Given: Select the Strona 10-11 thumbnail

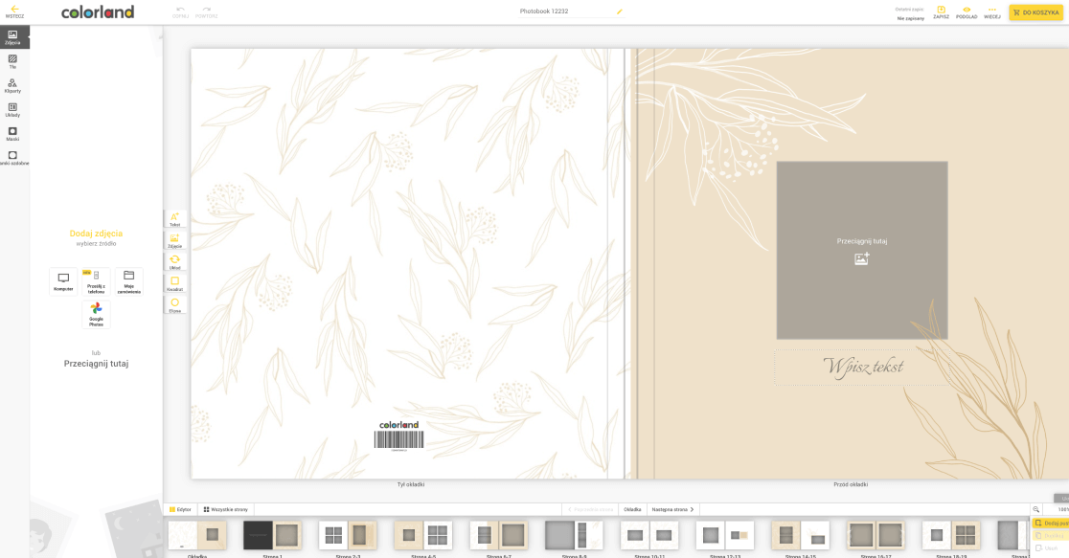Looking at the screenshot, I should (649, 538).
